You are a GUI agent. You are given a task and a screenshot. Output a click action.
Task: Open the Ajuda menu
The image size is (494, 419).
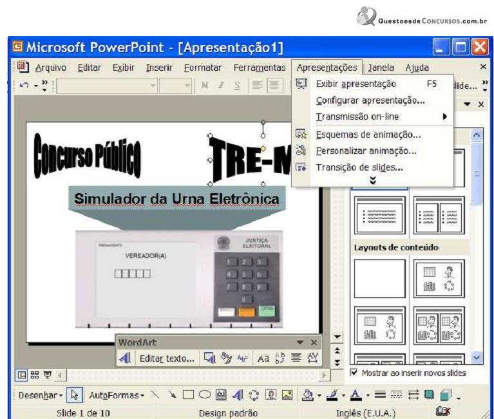[417, 68]
